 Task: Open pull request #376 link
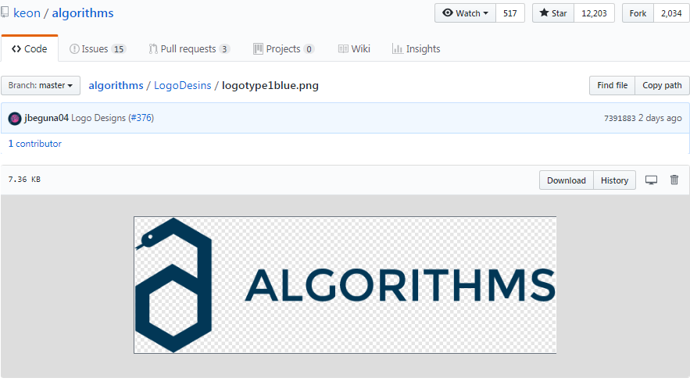pos(141,118)
